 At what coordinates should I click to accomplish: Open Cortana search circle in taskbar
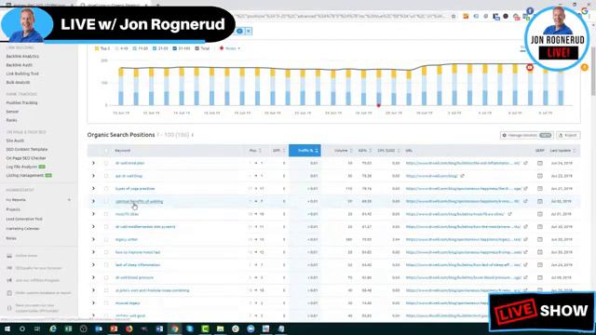[22, 328]
